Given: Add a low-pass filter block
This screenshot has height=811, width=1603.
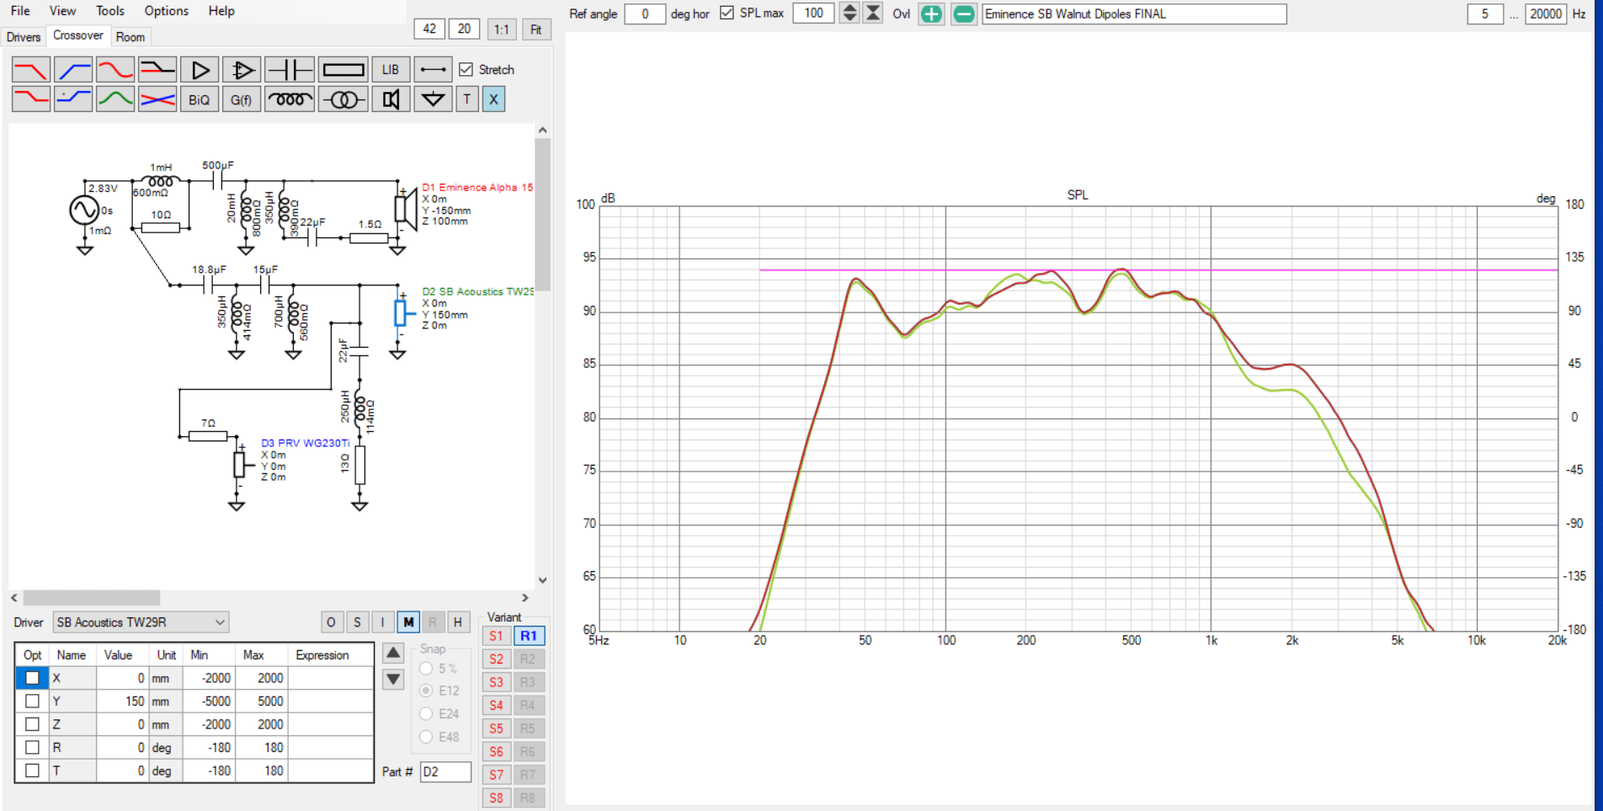Looking at the screenshot, I should point(31,69).
